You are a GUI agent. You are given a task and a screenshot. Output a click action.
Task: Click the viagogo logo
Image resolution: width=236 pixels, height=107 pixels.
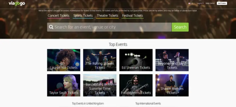coord(17,3)
